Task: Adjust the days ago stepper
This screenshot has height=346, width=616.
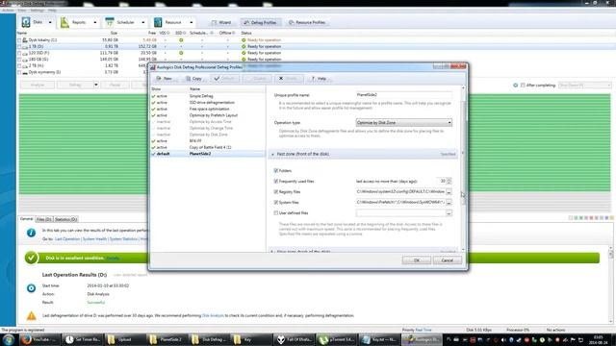Action: [449, 181]
